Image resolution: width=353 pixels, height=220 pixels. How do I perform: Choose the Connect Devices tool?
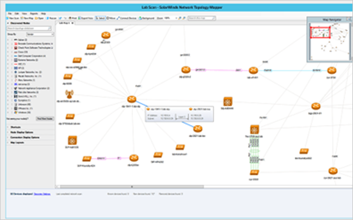click(x=126, y=18)
